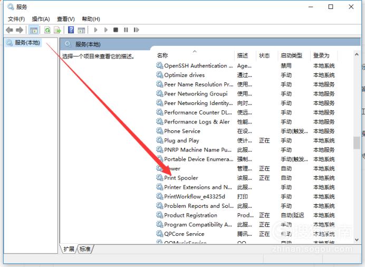Viewport: 365px width, 267px height.
Task: Select 服务(本地) in the left tree
Action: point(27,43)
